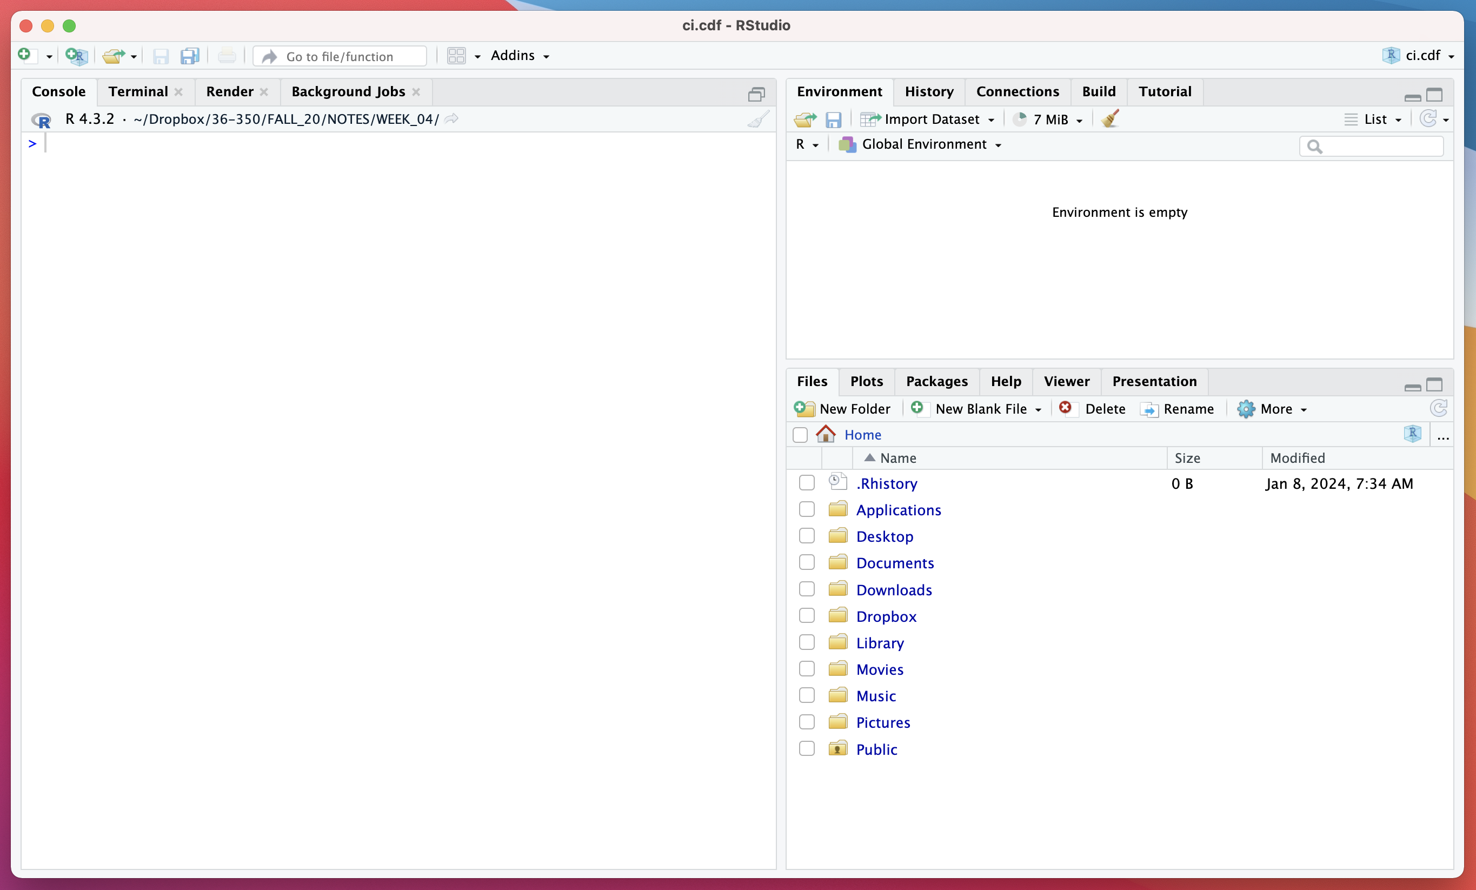The height and width of the screenshot is (890, 1476).
Task: Click the Go to file/function field
Action: click(x=340, y=56)
